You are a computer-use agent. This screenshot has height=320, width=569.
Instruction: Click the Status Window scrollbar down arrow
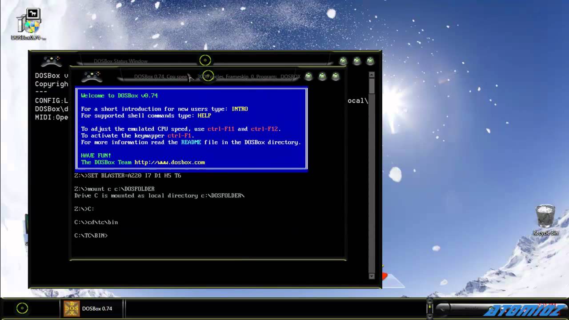[x=372, y=276]
